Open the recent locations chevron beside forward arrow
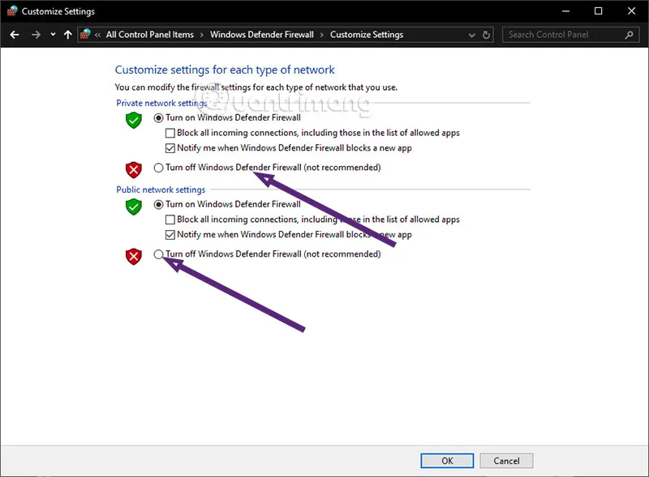The height and width of the screenshot is (477, 649). 52,34
